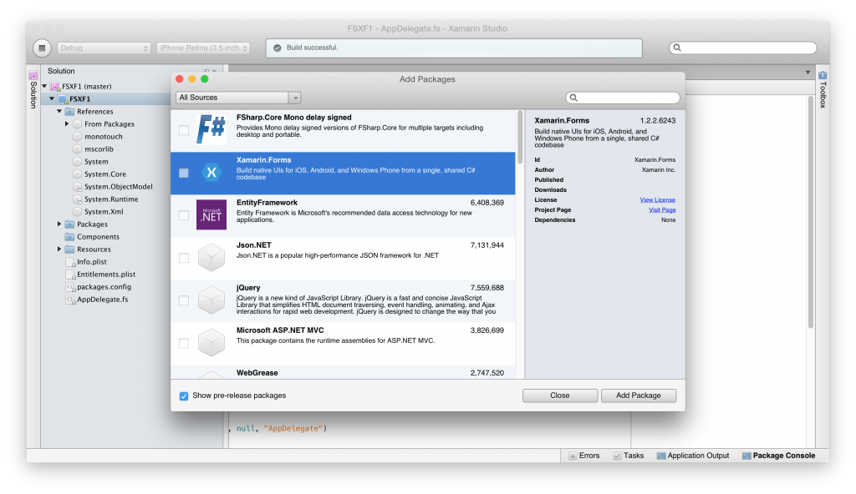Check the FSharp.Core package checkbox

(184, 130)
